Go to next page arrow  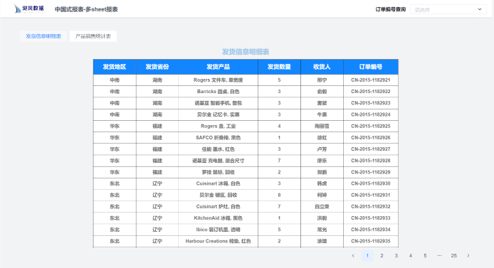468,256
